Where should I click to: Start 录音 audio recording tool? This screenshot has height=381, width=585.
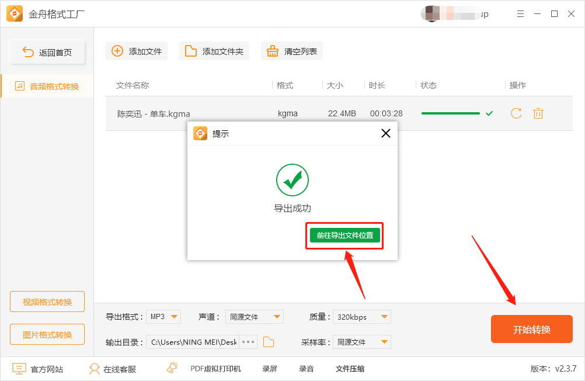pos(307,369)
